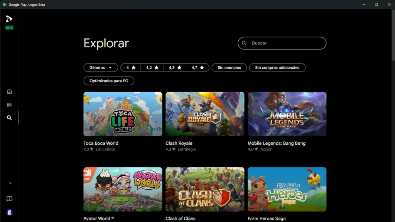The width and height of the screenshot is (395, 222).
Task: Expand the Géneros dropdown
Action: pos(101,68)
